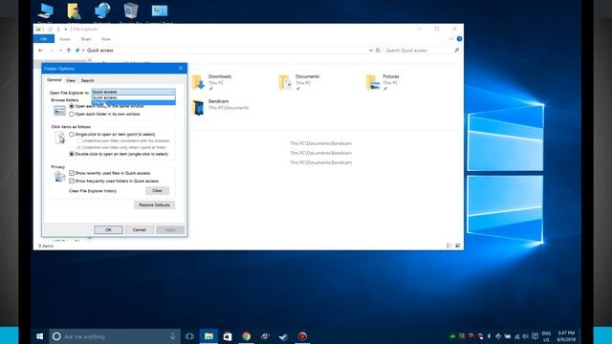Viewport: 612px width, 344px height.
Task: Open the This PC desktop icon
Action: pos(46,11)
